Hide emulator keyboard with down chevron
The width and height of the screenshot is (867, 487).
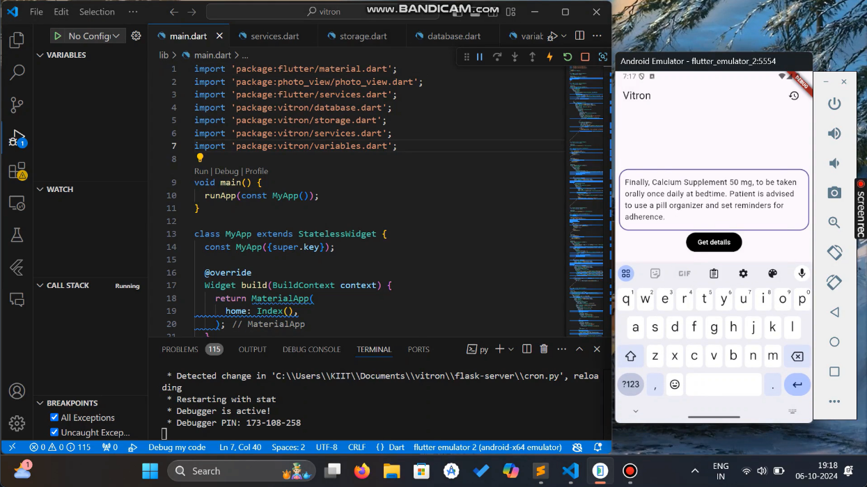(x=635, y=411)
